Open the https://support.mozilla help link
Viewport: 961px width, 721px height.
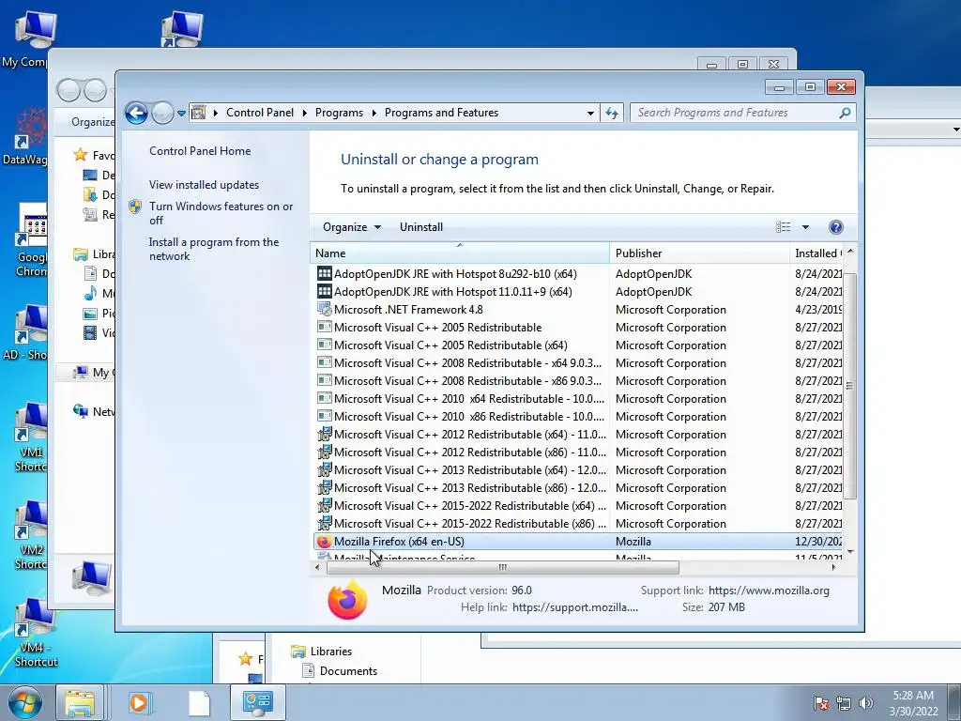[x=575, y=607]
